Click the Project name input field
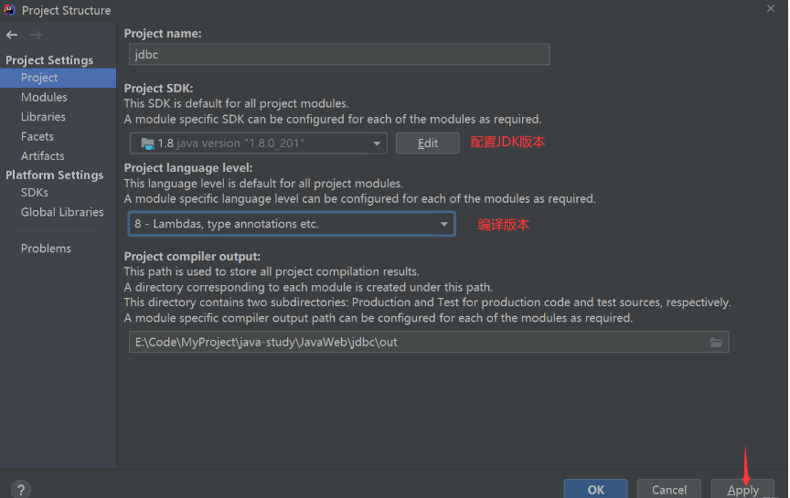The image size is (790, 498). tap(339, 54)
